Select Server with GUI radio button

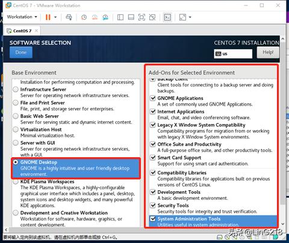tap(16, 143)
